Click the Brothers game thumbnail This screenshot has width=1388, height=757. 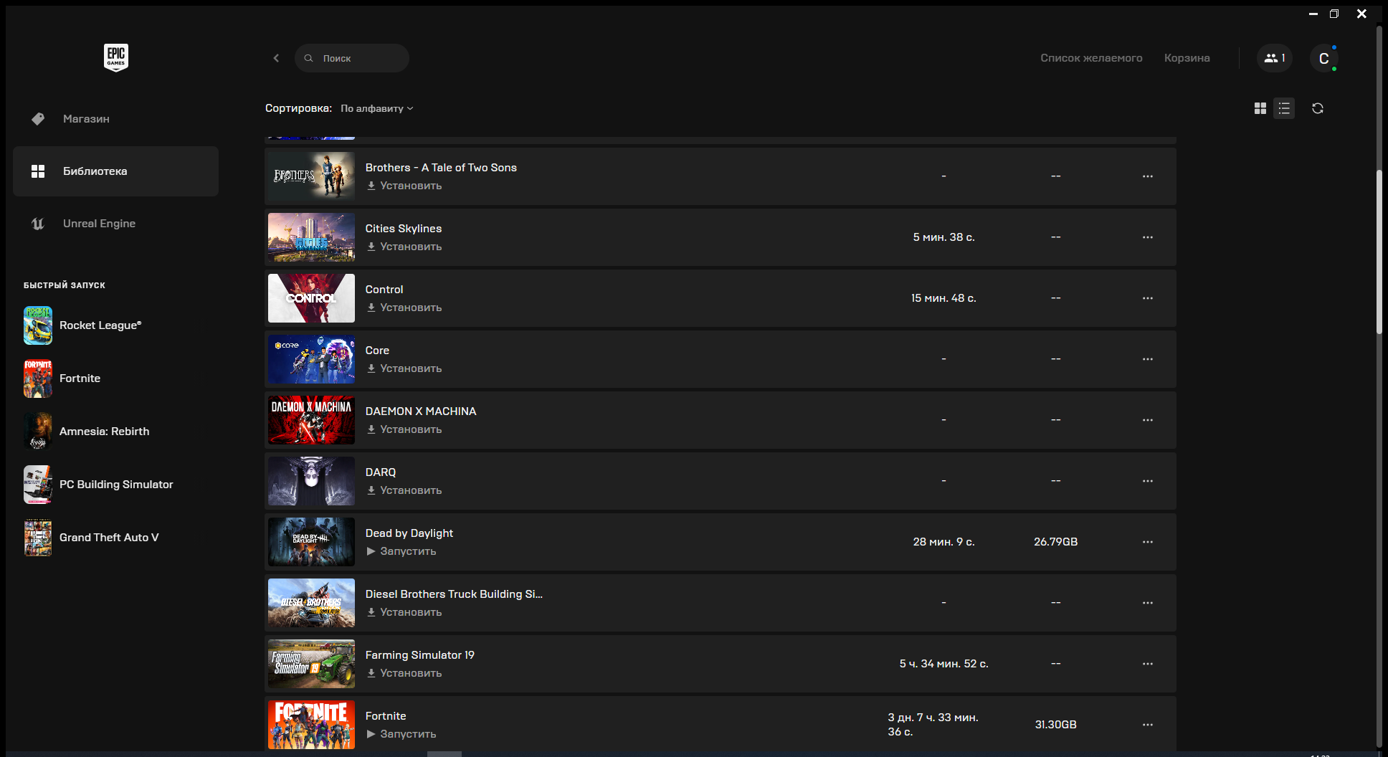coord(311,176)
